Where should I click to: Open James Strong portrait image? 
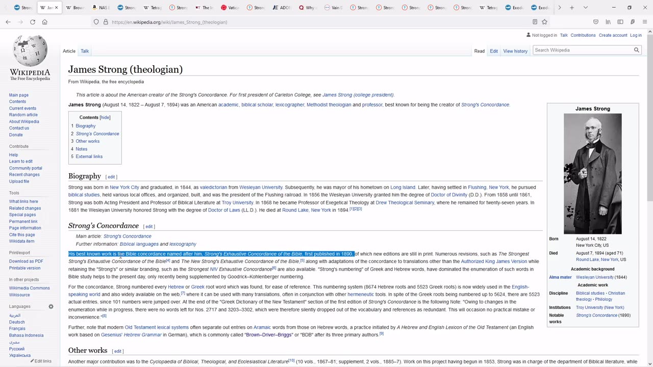[593, 174]
